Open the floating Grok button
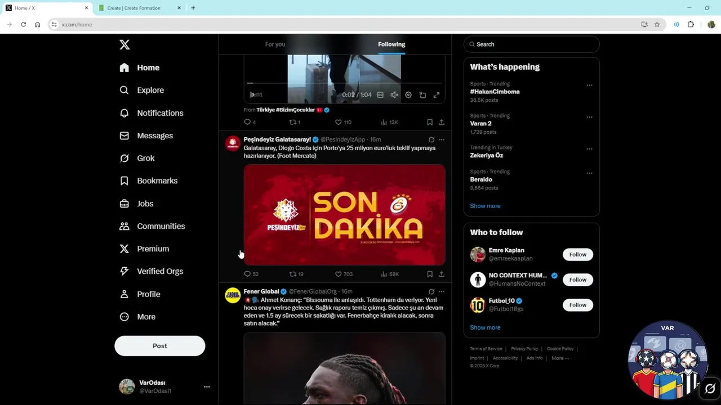 [x=710, y=389]
